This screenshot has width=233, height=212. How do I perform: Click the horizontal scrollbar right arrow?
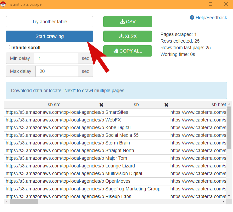pyautogui.click(x=224, y=201)
